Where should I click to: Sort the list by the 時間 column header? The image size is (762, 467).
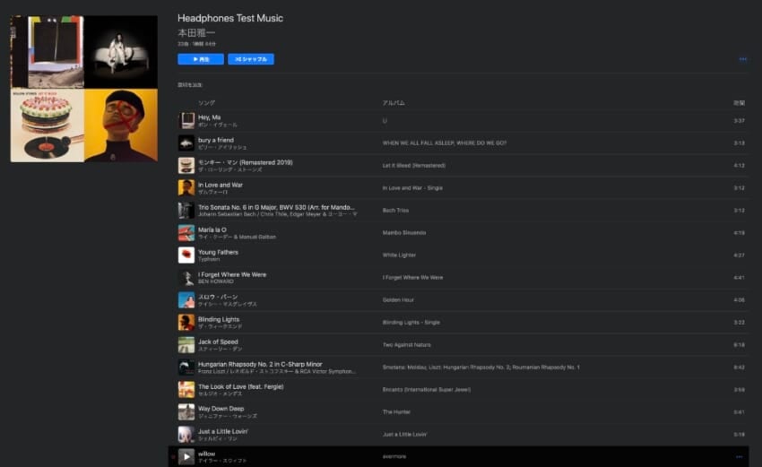[x=739, y=103]
